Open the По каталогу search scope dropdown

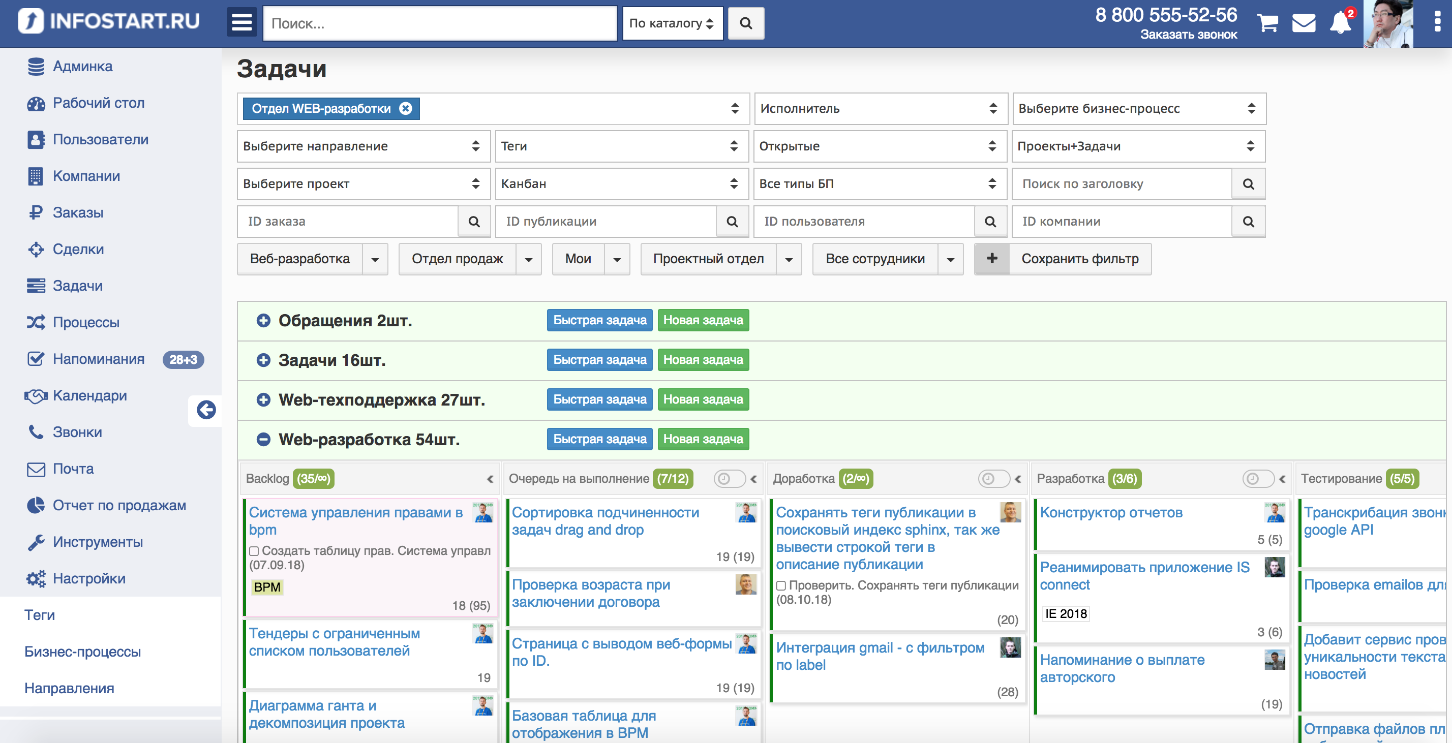coord(672,23)
